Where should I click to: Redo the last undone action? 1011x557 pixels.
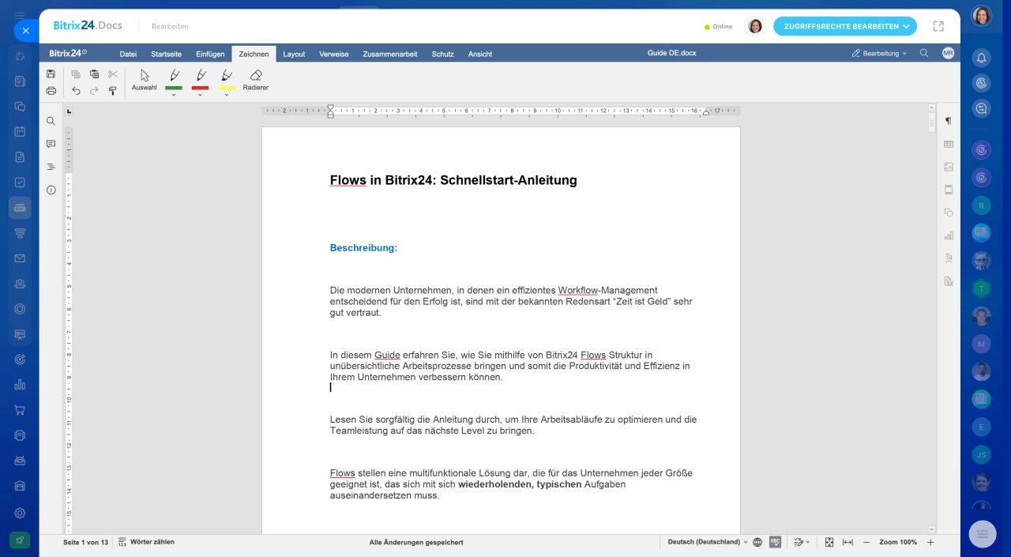pos(95,91)
